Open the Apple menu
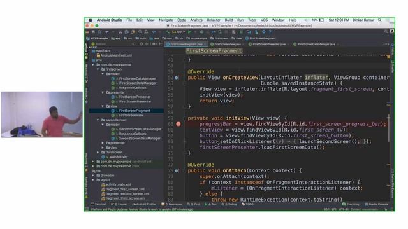 point(91,20)
